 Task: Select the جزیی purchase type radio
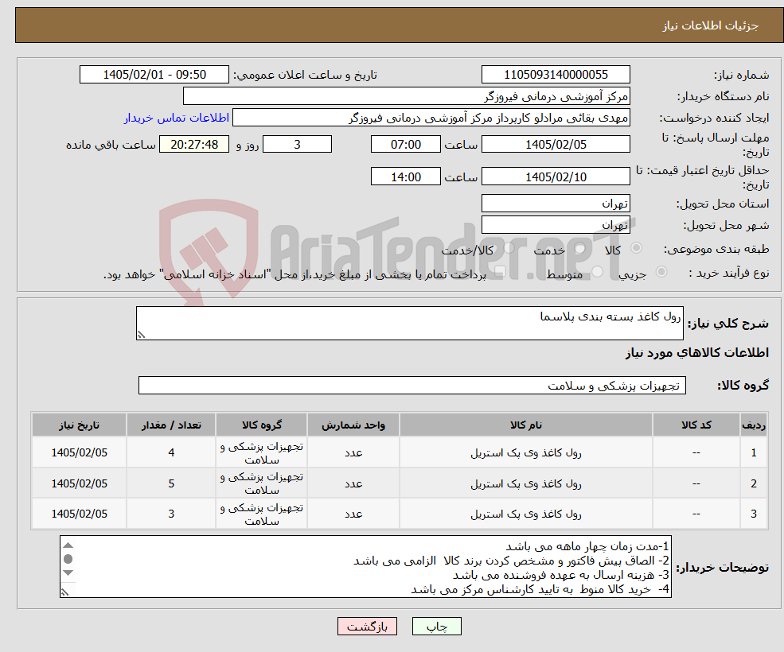pos(661,272)
